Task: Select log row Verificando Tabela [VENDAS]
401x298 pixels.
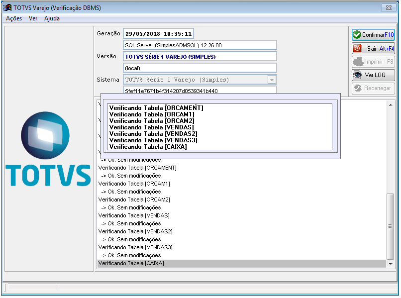Action: (x=241, y=215)
